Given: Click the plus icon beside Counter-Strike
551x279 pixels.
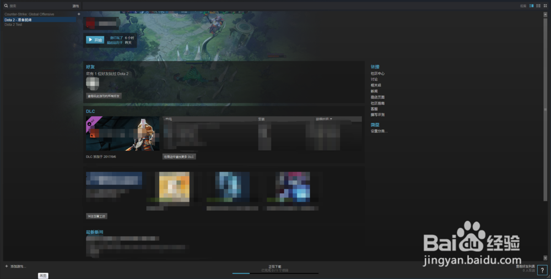Looking at the screenshot, I should (x=79, y=14).
